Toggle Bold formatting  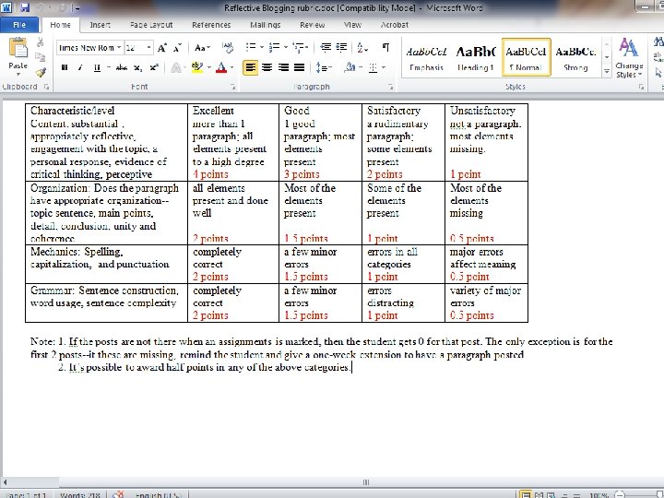click(65, 67)
